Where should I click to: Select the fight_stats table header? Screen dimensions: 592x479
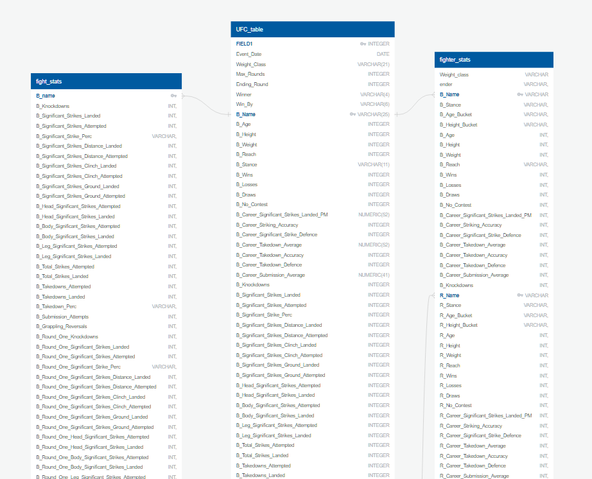click(106, 82)
